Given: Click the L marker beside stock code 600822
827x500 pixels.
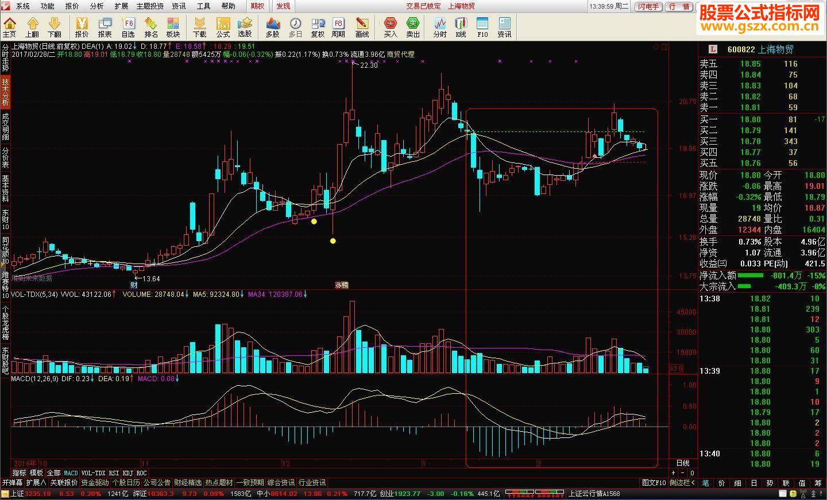Looking at the screenshot, I should (x=714, y=49).
